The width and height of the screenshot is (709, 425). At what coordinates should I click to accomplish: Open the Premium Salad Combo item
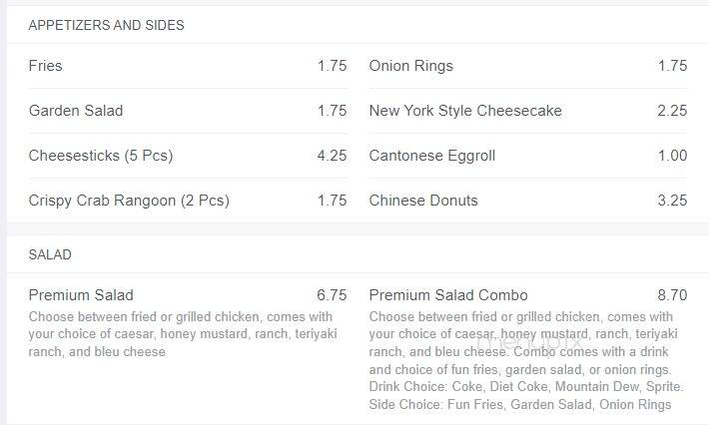(x=528, y=349)
